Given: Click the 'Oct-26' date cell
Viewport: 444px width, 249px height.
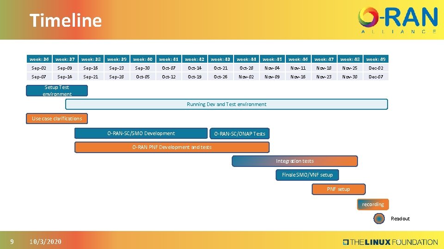Looking at the screenshot, I should pos(221,77).
